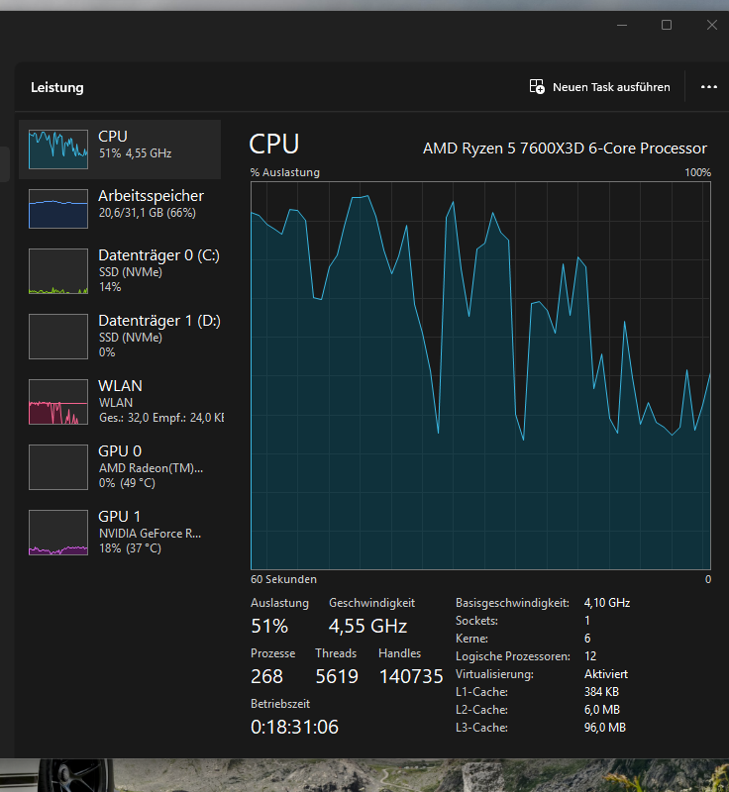Click the Datenträger 0 mini graph thumbnail

(58, 271)
